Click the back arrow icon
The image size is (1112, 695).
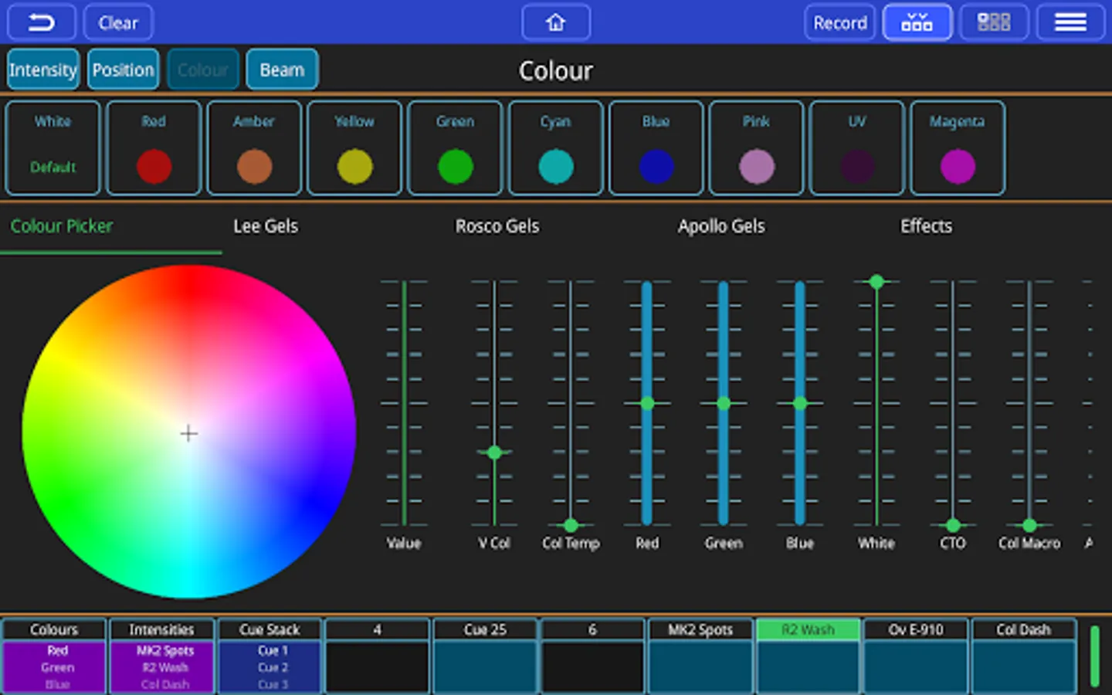pos(42,22)
